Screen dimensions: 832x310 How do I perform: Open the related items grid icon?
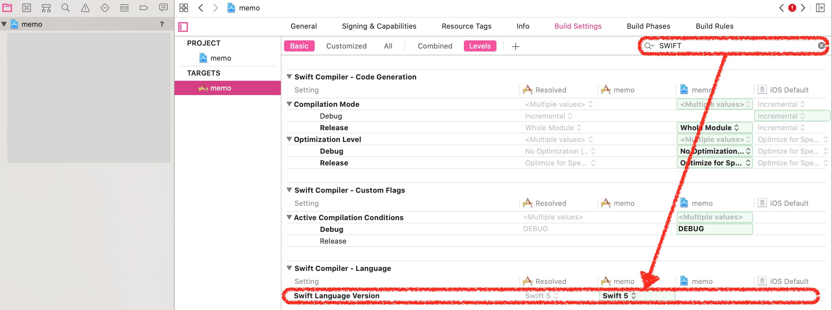[184, 8]
